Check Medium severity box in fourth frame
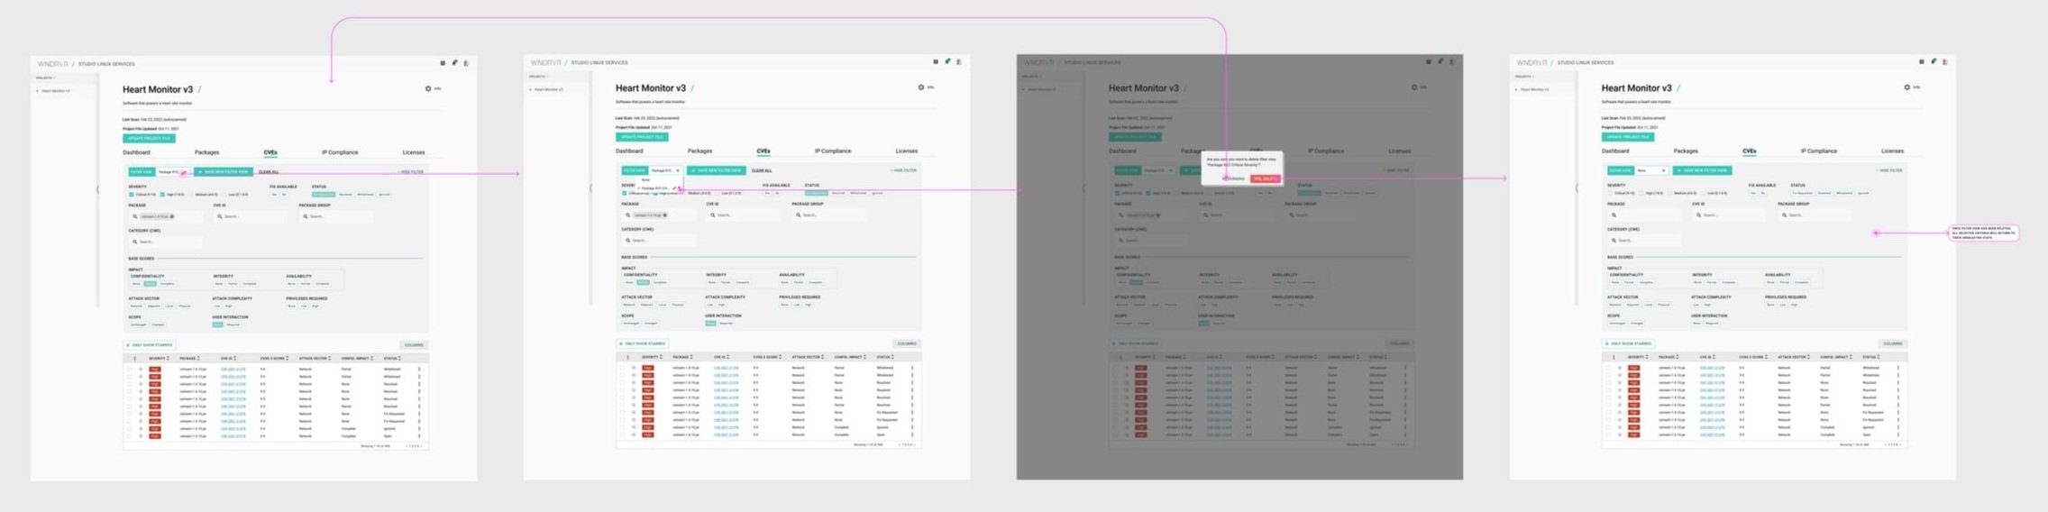The image size is (2048, 512). 1669,193
